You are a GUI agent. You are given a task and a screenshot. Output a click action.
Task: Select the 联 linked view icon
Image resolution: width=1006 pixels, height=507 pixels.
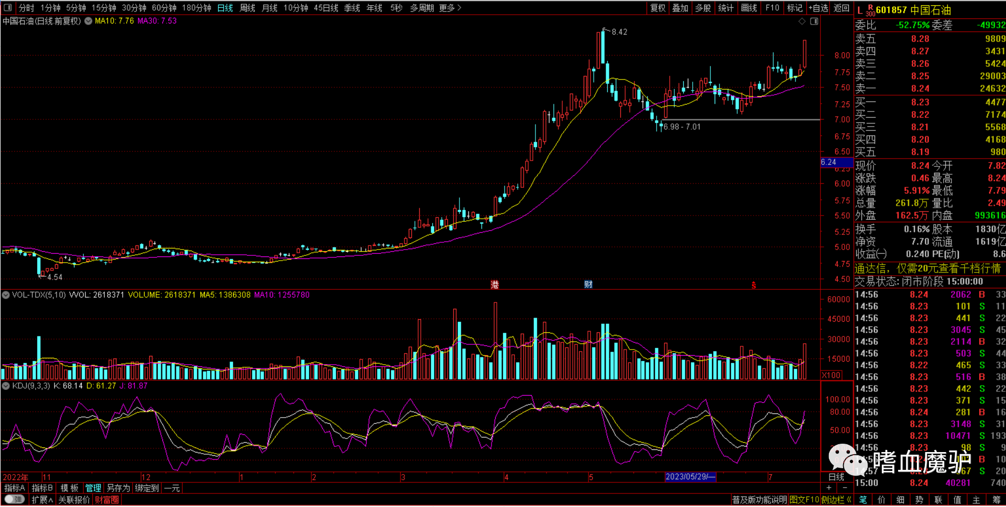pos(938,500)
